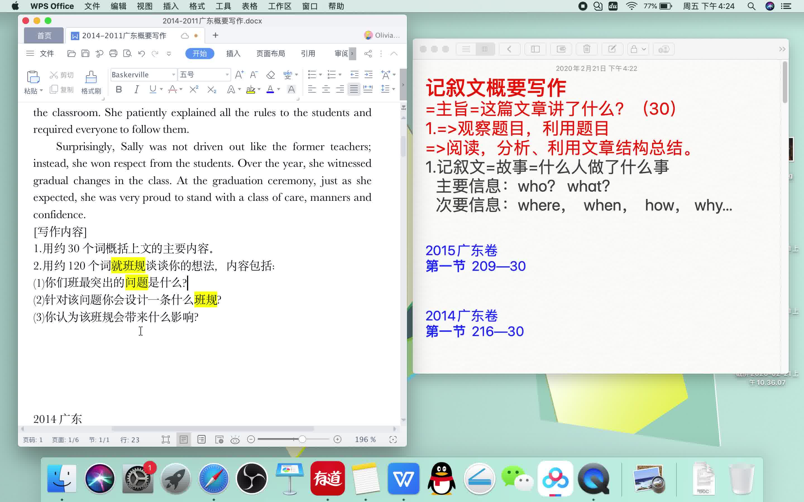804x502 pixels.
Task: Create a new note with compose icon
Action: 612,49
